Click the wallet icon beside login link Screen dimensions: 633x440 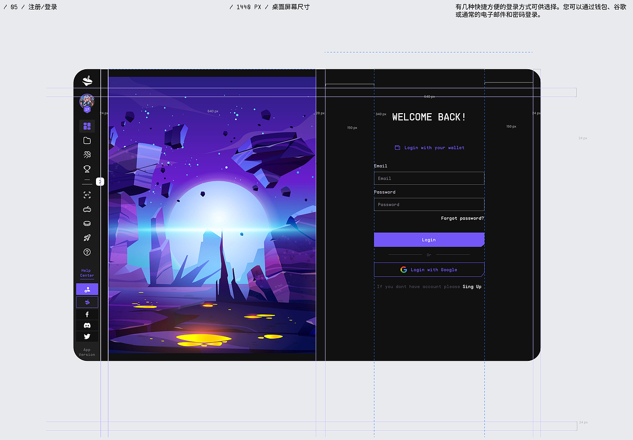point(397,148)
